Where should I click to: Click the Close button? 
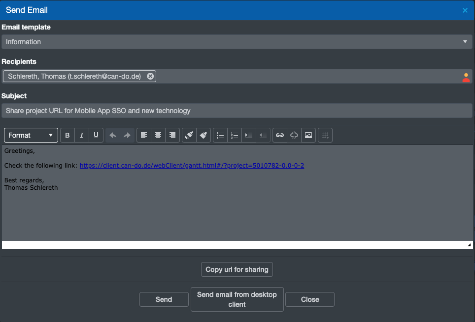click(x=310, y=299)
